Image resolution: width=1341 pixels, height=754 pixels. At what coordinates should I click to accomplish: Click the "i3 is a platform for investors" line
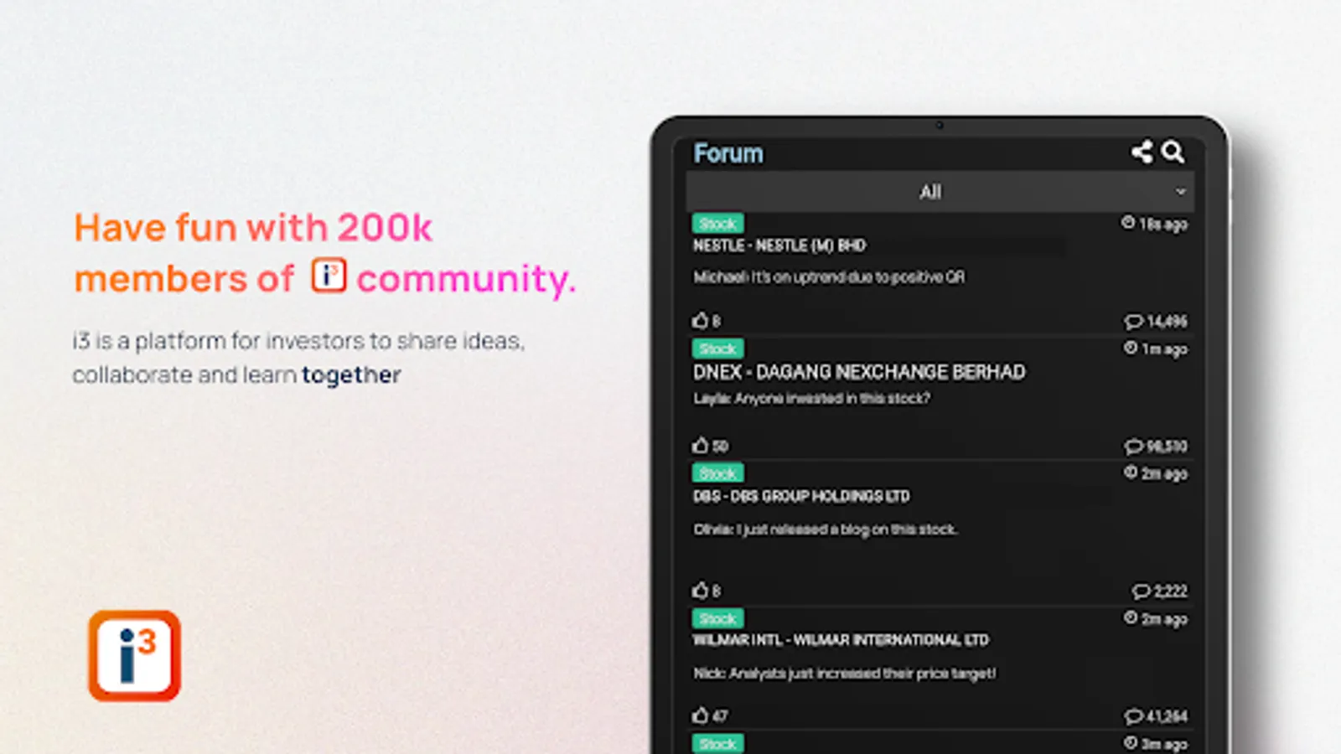[x=298, y=341]
